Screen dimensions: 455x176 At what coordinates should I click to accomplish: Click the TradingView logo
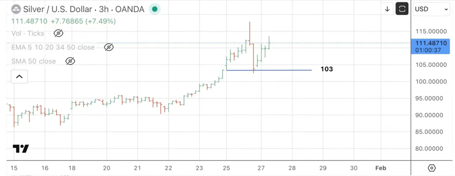click(21, 148)
